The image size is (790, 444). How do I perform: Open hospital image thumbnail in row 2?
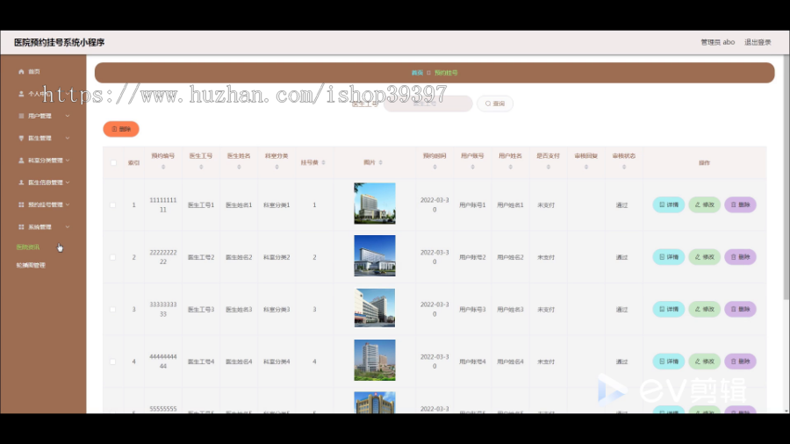coord(374,255)
